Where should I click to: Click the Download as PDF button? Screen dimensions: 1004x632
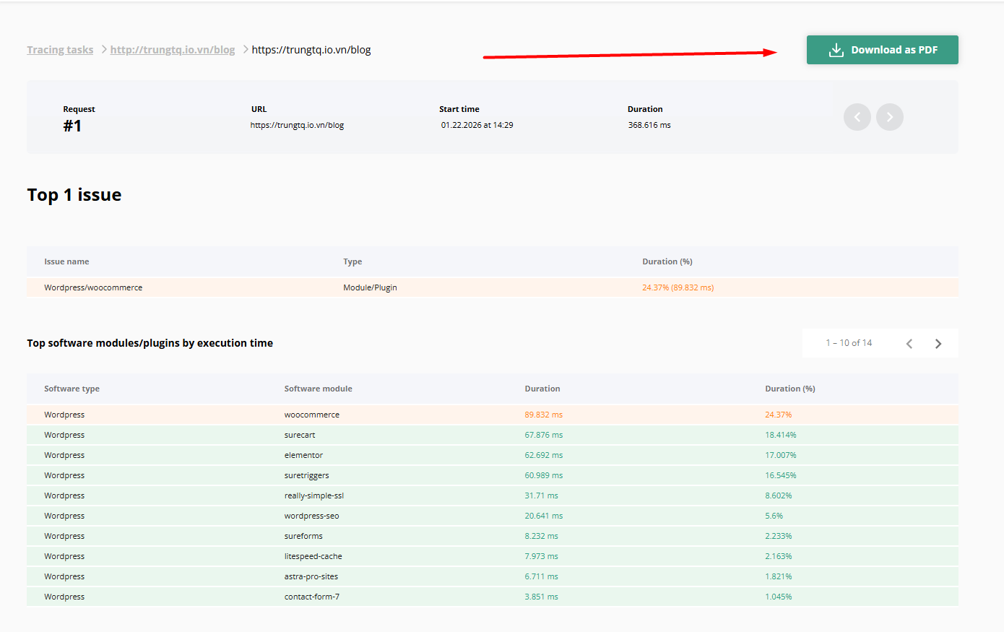click(882, 50)
